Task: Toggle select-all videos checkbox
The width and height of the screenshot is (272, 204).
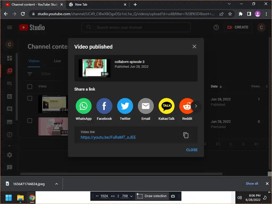Action: coord(30,86)
